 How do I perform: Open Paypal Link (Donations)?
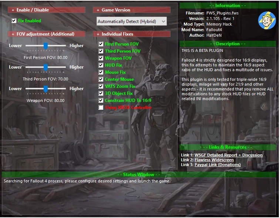[217, 165]
